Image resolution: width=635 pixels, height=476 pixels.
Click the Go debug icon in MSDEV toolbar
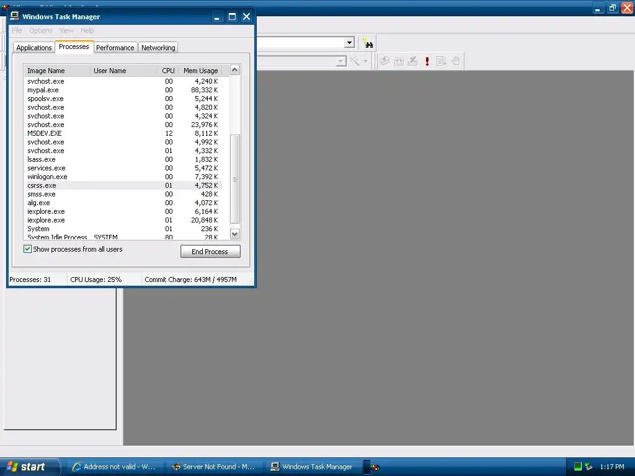pyautogui.click(x=441, y=61)
